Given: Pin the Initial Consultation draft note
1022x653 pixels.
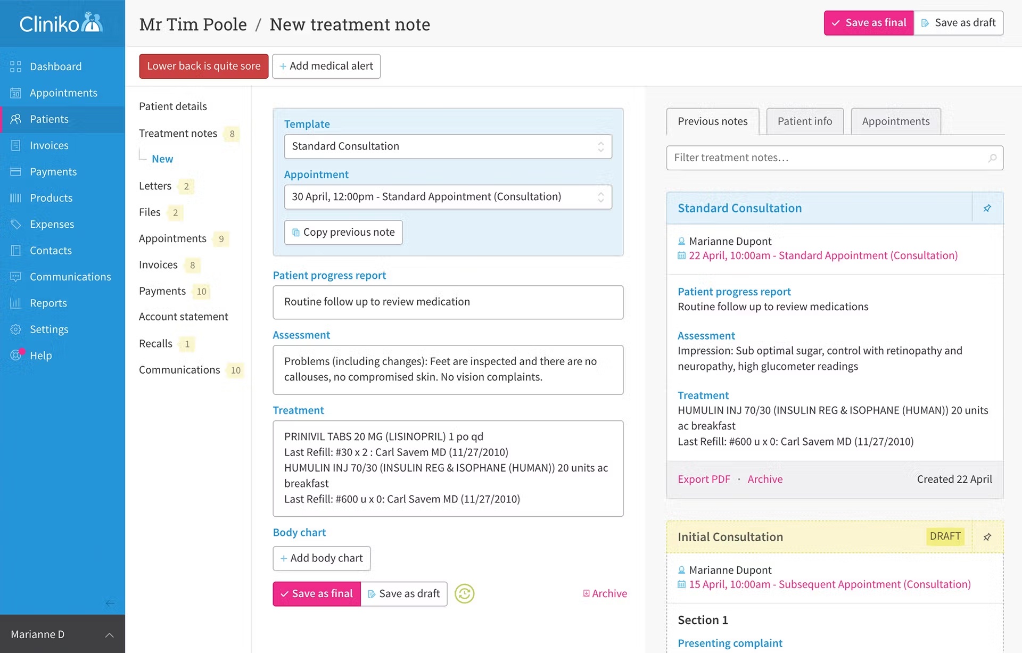Looking at the screenshot, I should tap(987, 537).
